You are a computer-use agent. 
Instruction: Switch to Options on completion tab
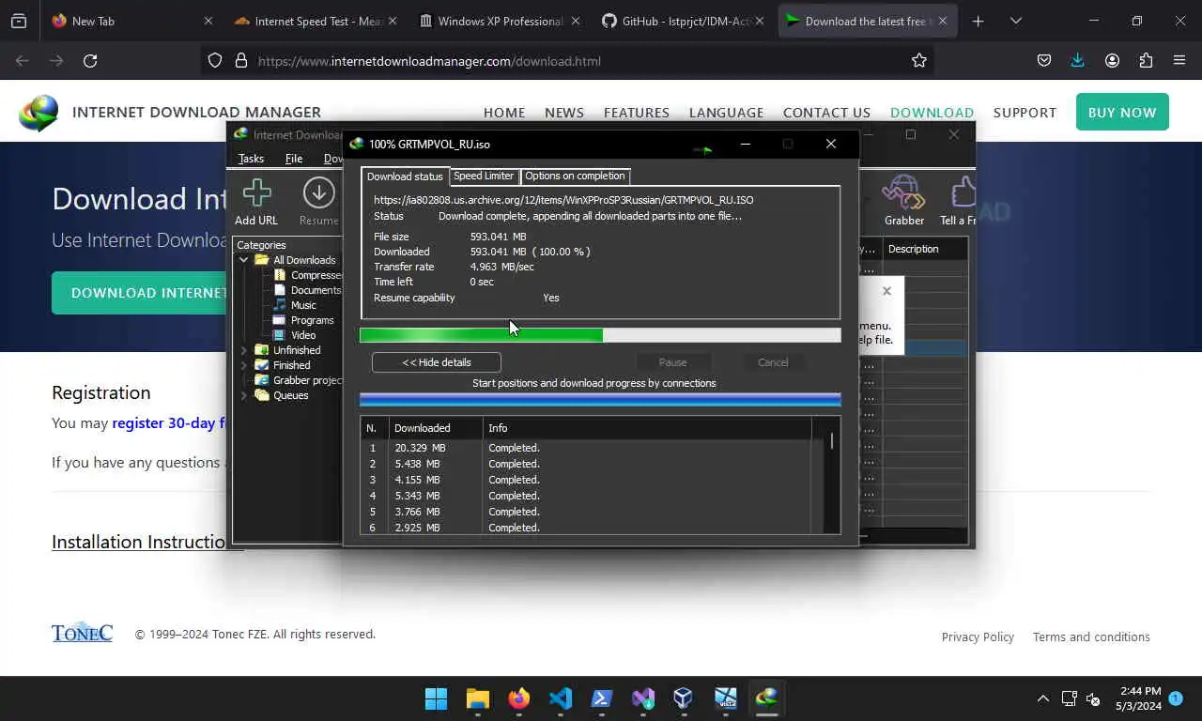575,176
